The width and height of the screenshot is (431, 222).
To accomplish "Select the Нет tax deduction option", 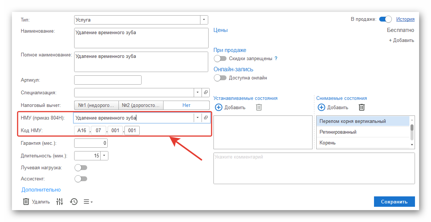I will click(186, 105).
